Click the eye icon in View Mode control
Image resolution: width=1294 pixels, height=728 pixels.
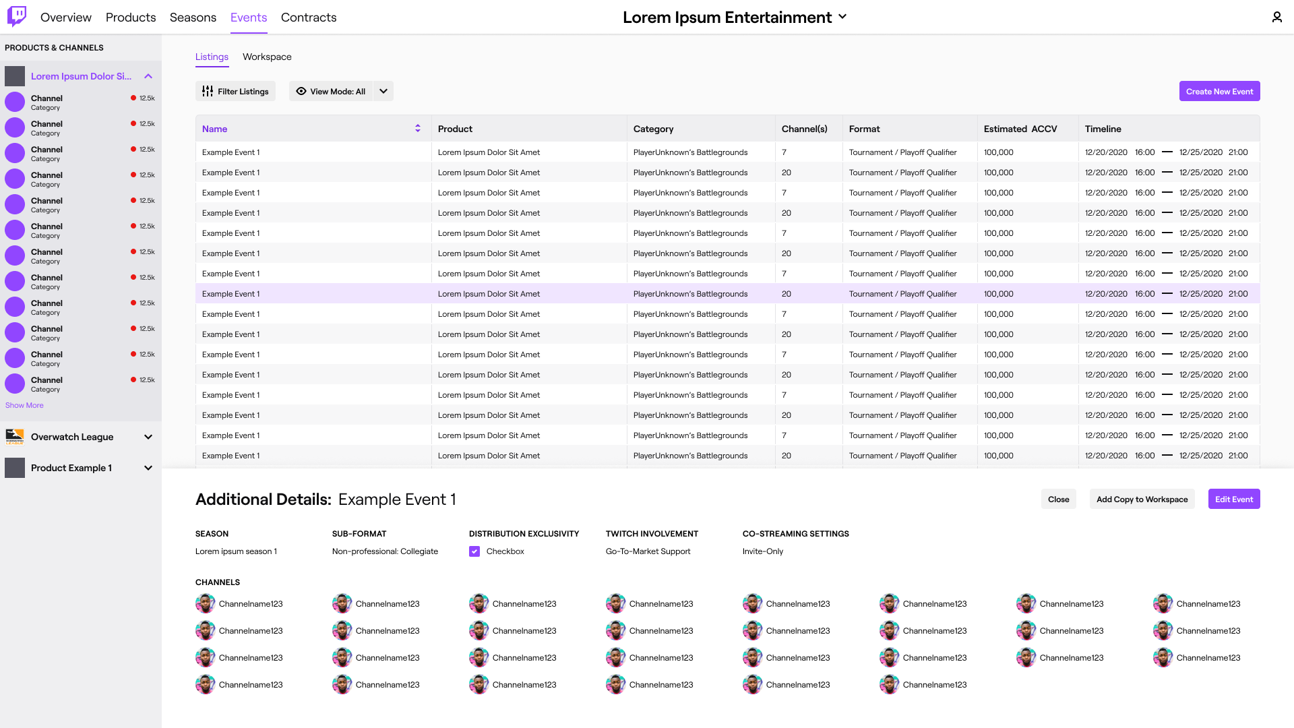[x=301, y=91]
